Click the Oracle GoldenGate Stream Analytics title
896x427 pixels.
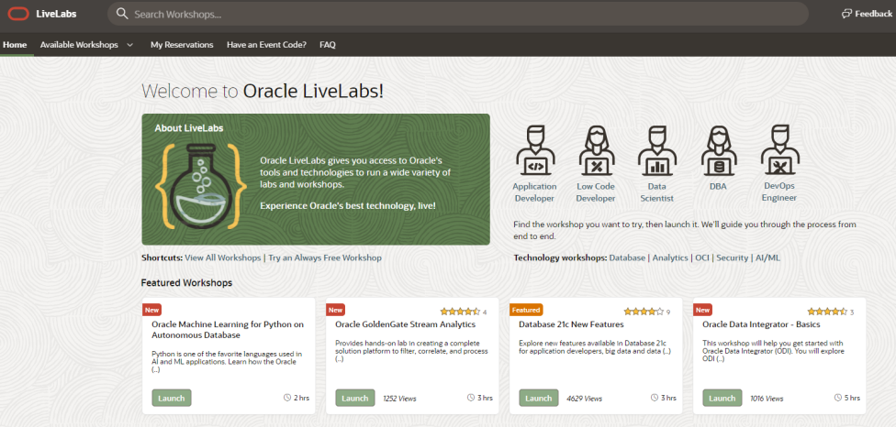405,324
